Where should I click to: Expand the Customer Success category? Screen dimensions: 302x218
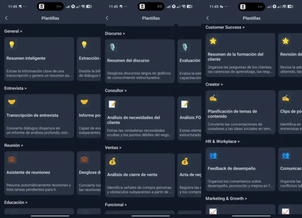[225, 28]
